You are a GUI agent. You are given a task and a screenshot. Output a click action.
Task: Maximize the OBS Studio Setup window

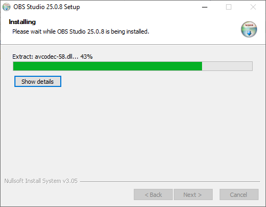coord(229,7)
